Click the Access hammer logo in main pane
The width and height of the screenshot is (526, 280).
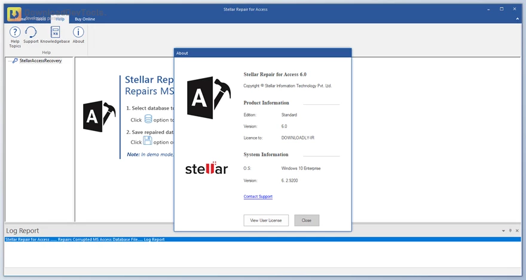coord(99,116)
